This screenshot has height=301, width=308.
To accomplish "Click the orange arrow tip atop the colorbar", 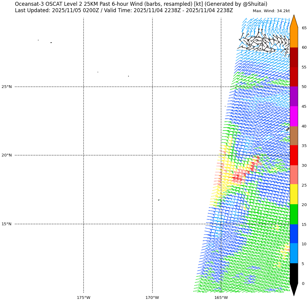I will click(x=294, y=22).
